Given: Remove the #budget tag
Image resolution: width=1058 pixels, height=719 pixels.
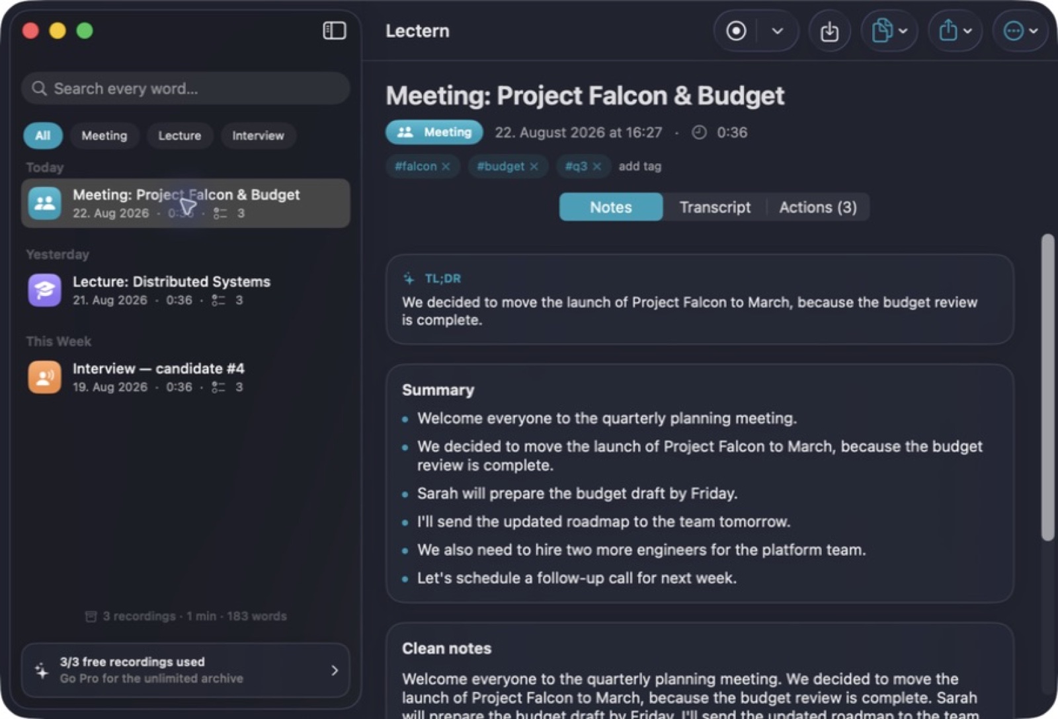Looking at the screenshot, I should (534, 167).
